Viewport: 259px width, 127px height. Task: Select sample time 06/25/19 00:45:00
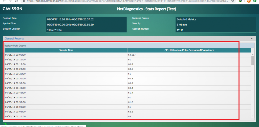(x=15, y=93)
